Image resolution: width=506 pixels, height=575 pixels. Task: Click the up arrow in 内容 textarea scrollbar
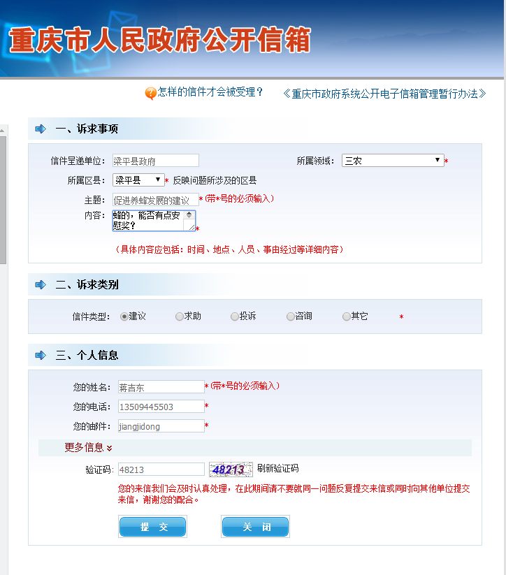click(189, 215)
